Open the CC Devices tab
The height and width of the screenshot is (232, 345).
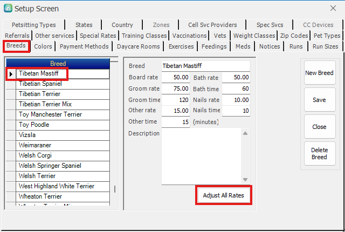[x=318, y=25]
